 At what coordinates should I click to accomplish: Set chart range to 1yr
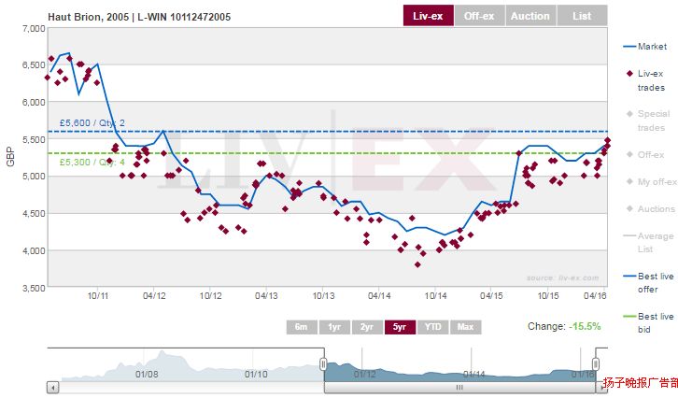click(x=334, y=327)
